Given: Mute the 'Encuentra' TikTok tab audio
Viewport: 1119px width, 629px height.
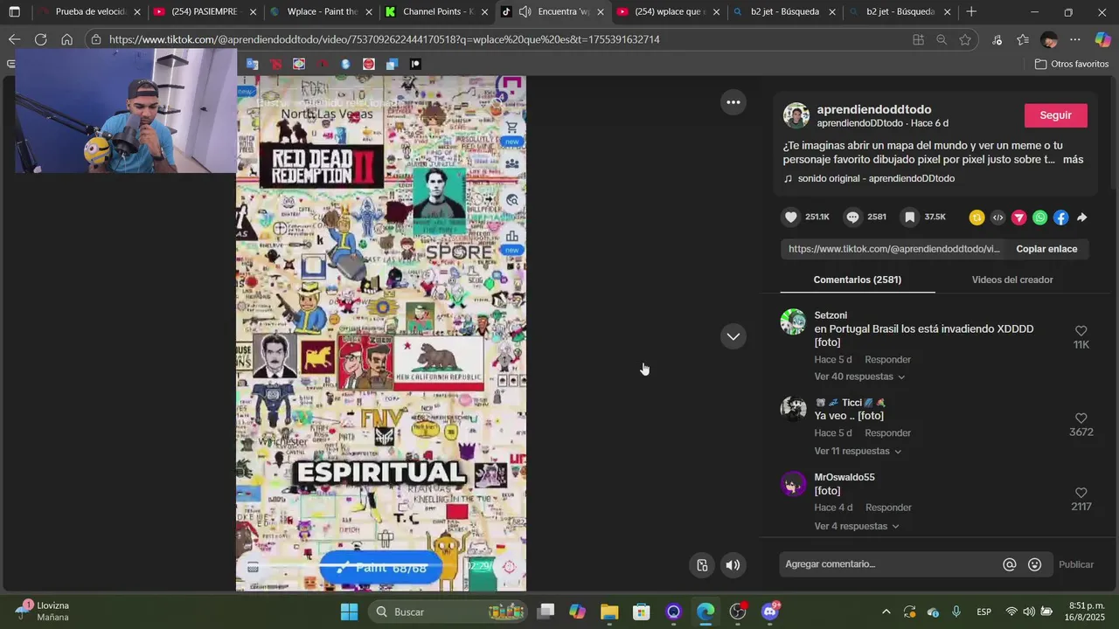Looking at the screenshot, I should tap(525, 12).
